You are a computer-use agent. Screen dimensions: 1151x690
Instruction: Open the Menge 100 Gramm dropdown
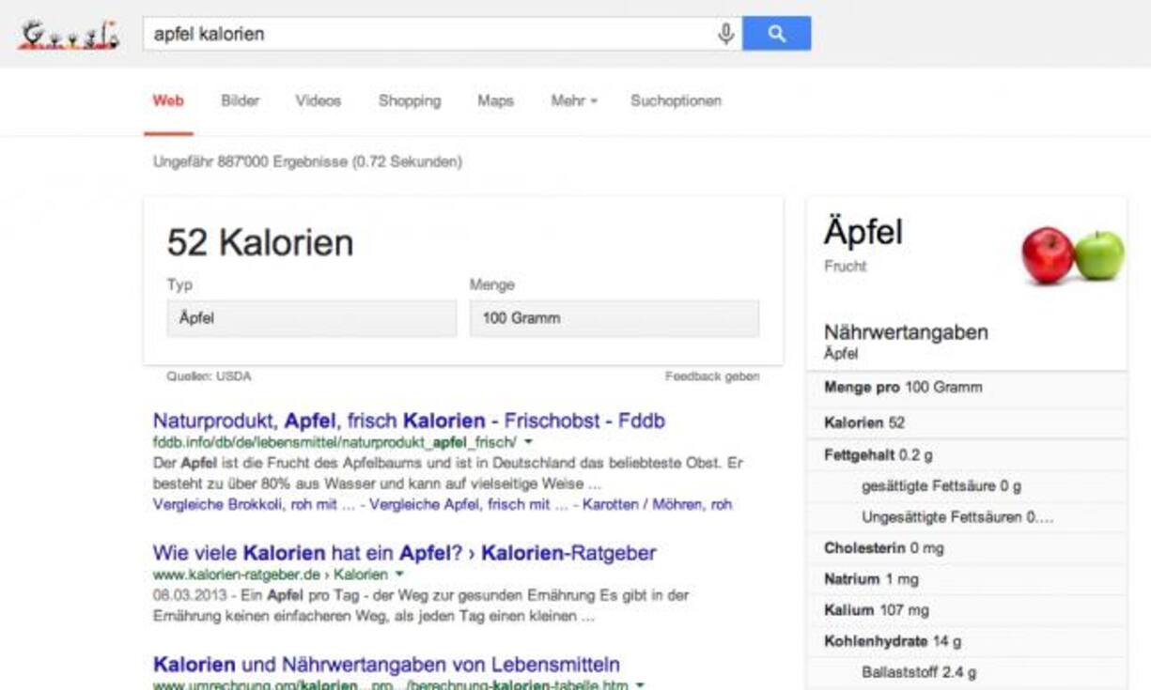pyautogui.click(x=614, y=318)
